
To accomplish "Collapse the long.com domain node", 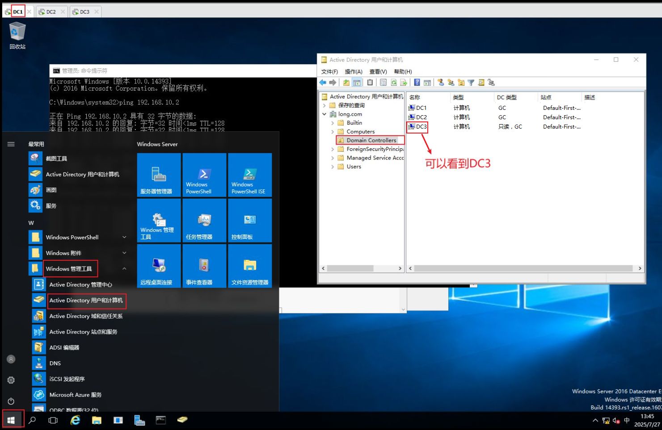I will pos(324,114).
